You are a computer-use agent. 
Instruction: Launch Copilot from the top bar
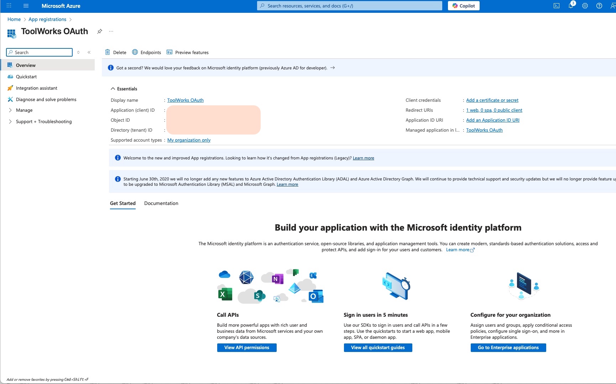pos(463,6)
